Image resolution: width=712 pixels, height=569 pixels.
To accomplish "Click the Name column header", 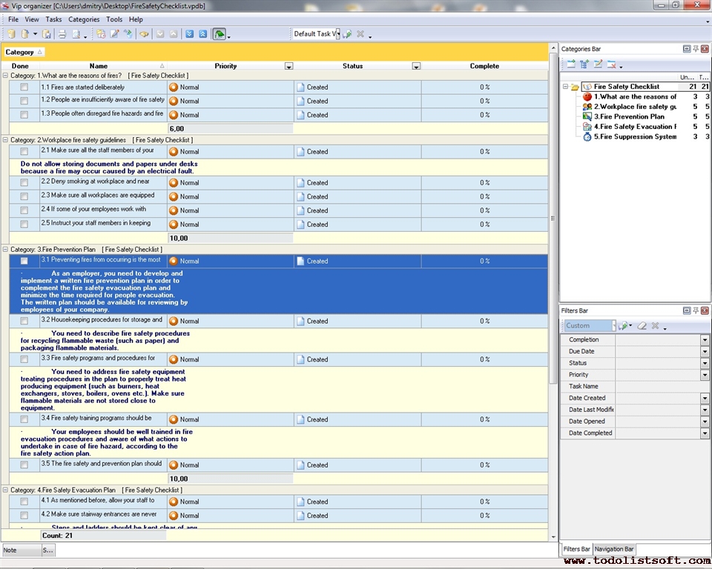I will (x=99, y=66).
